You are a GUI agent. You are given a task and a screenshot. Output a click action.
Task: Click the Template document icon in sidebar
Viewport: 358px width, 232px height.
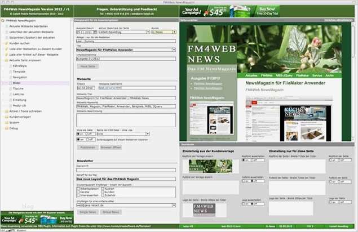click(11, 72)
